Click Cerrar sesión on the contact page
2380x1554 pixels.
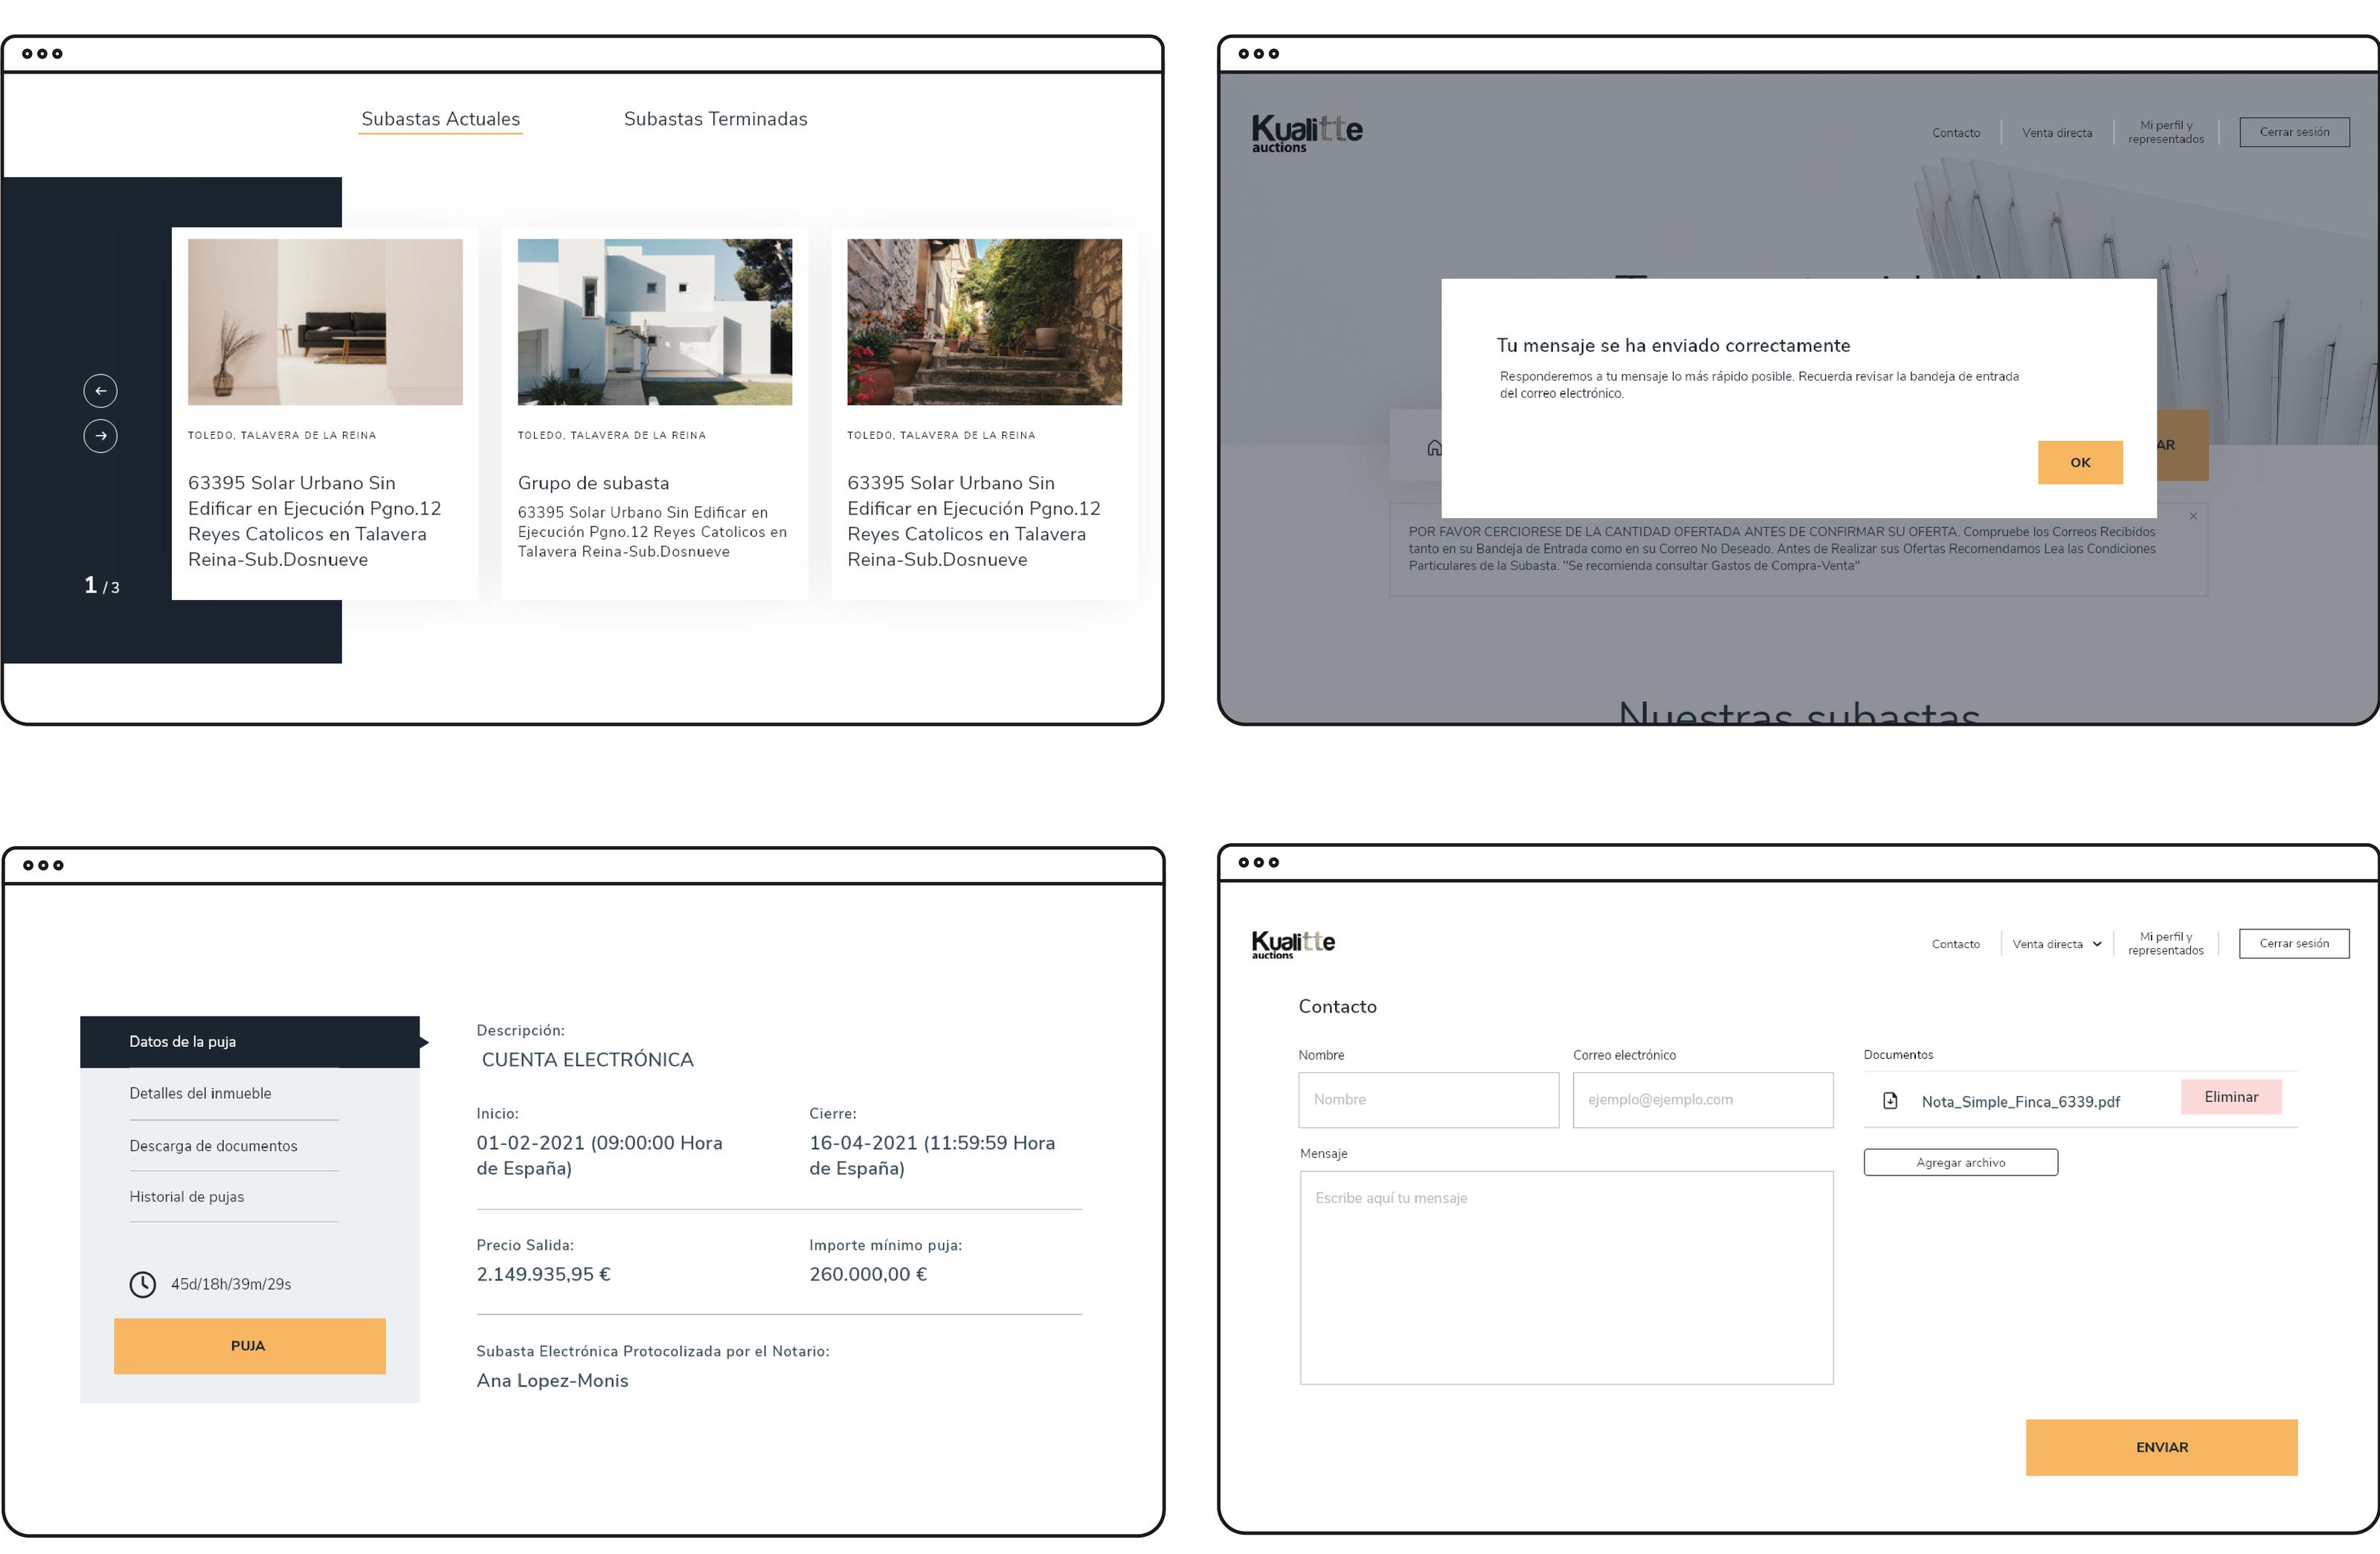[x=2294, y=943]
